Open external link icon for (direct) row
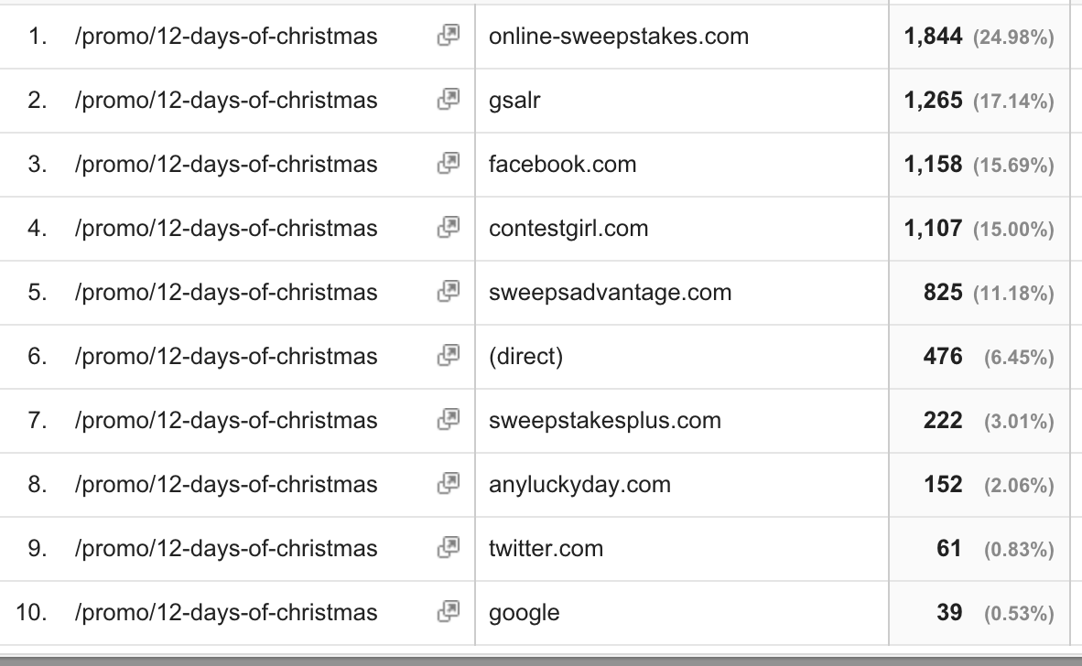1082x666 pixels. click(448, 356)
